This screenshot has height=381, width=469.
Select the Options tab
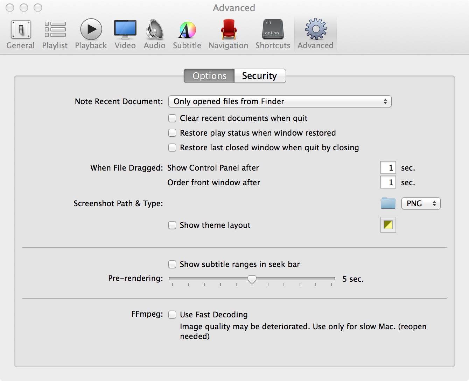(x=209, y=76)
